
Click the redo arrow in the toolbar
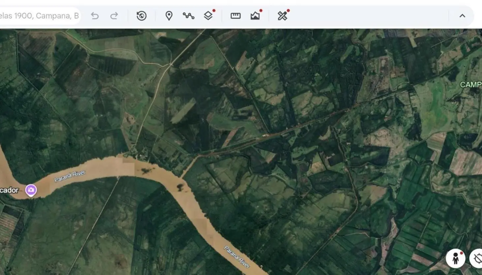tap(114, 16)
